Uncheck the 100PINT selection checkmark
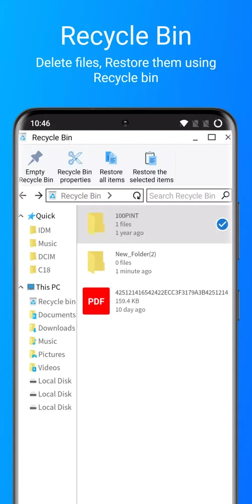This screenshot has width=252, height=504. click(x=222, y=224)
